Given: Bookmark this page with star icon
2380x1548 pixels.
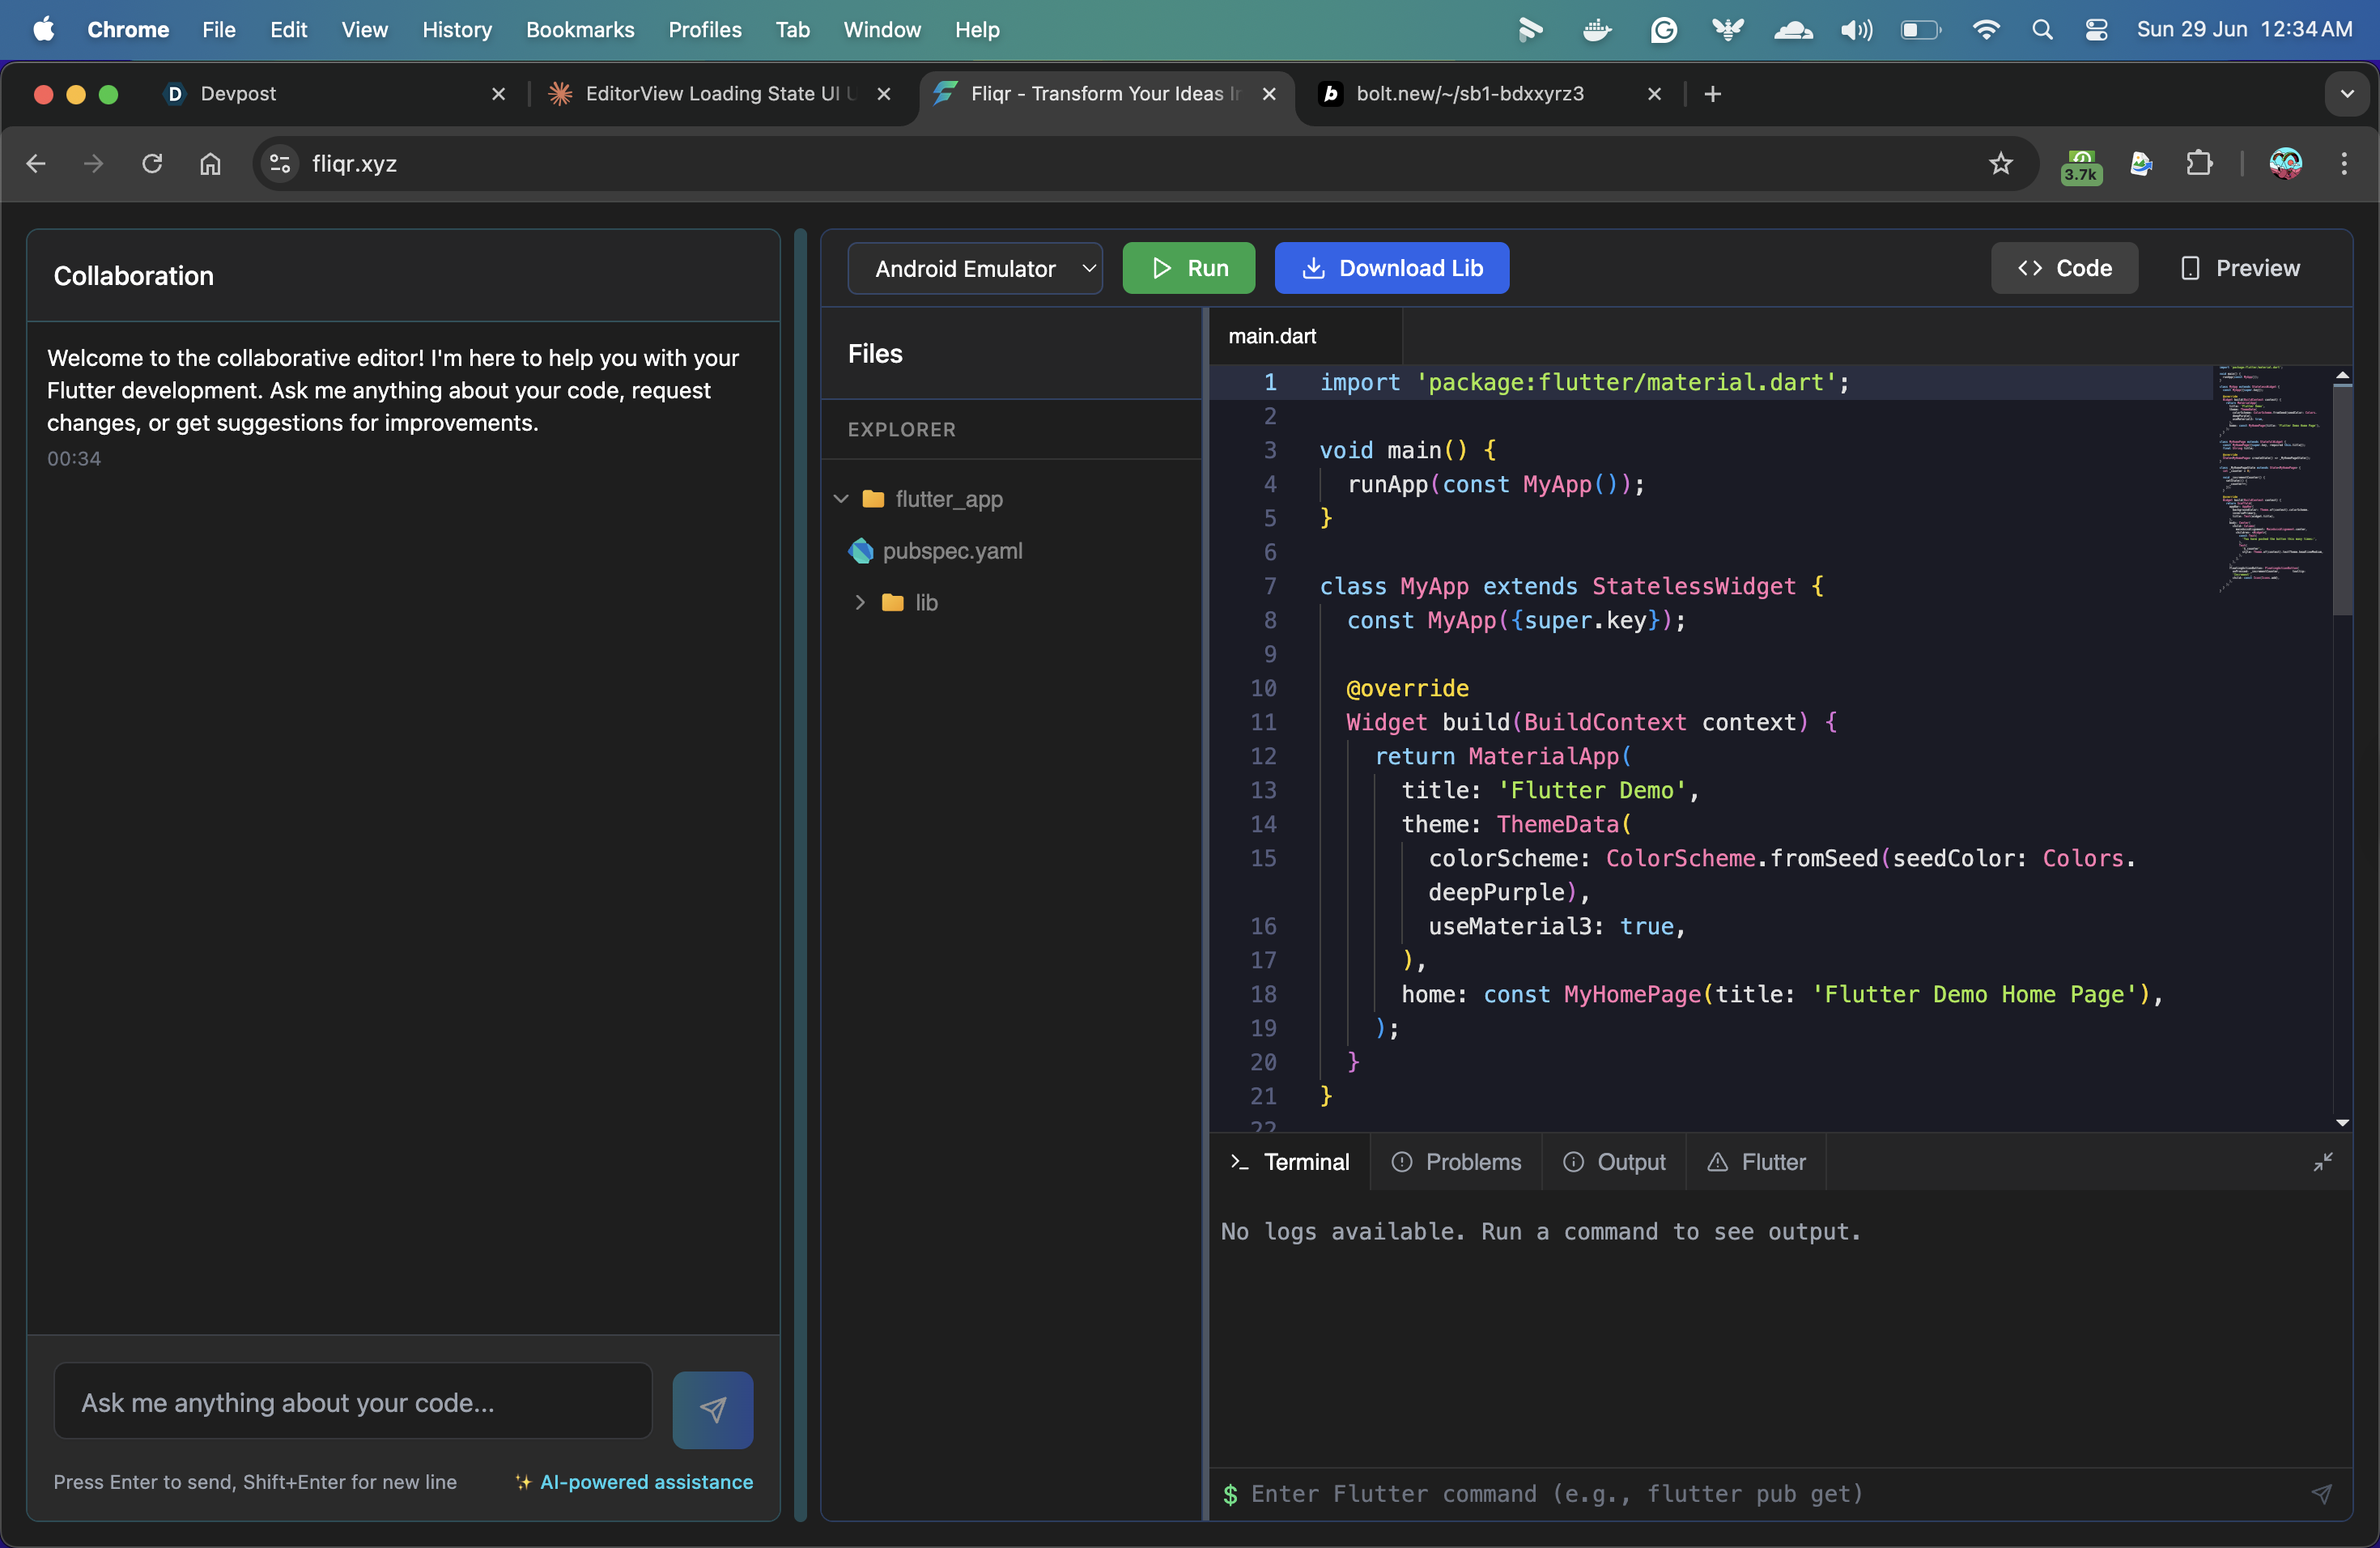Looking at the screenshot, I should [x=2000, y=163].
